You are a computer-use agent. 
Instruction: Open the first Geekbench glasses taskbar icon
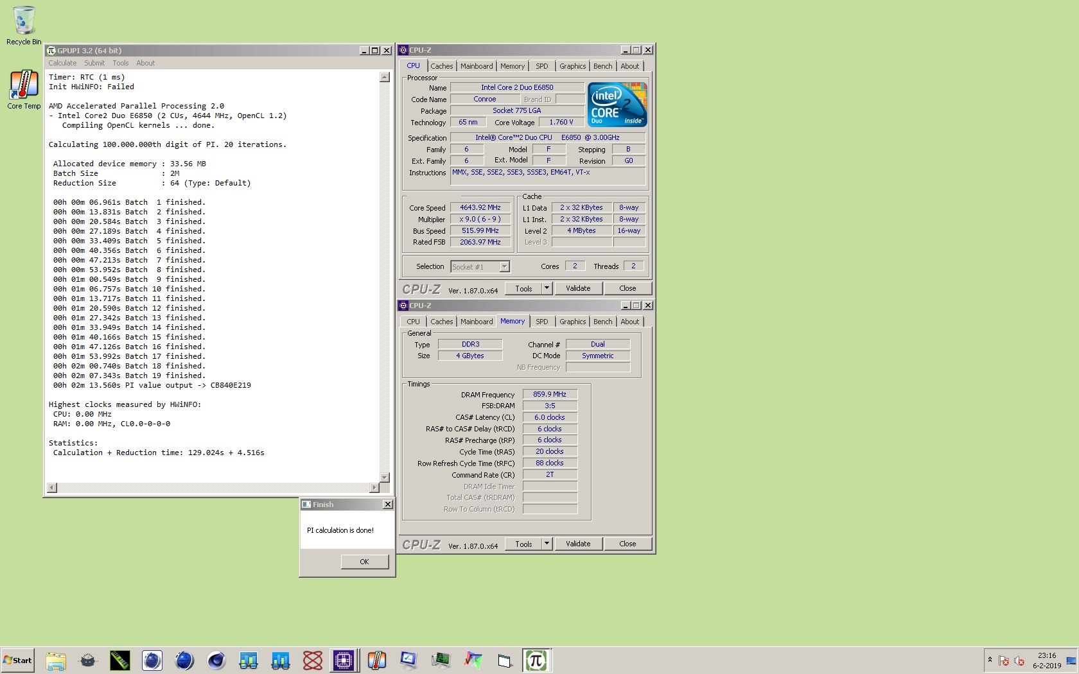tap(249, 660)
